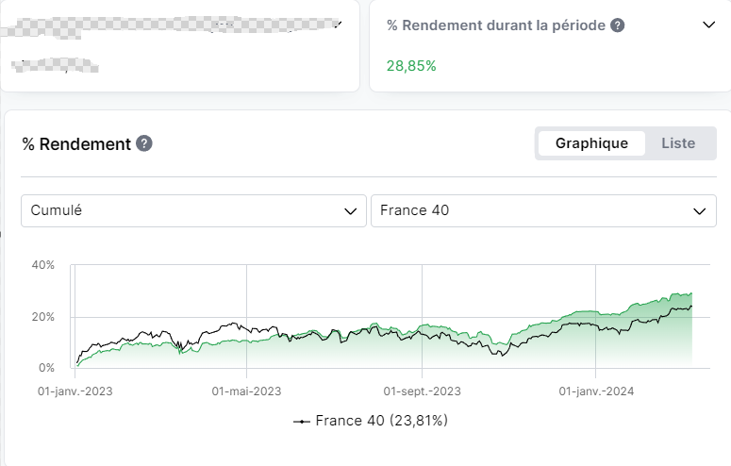Switch to the Liste view
This screenshot has height=466, width=731.
[678, 143]
